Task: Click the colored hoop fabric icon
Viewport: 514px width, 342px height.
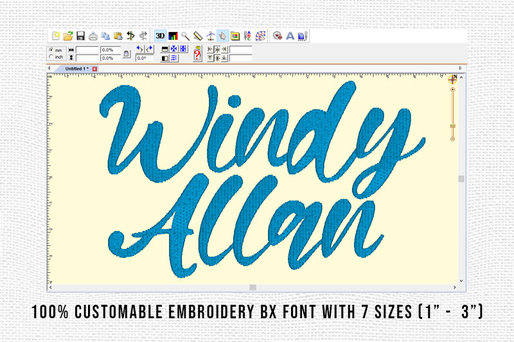Action: tap(261, 36)
